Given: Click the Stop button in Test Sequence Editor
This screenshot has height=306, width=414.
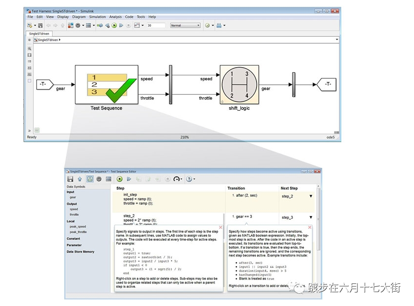Looking at the screenshot, I should (x=167, y=179).
